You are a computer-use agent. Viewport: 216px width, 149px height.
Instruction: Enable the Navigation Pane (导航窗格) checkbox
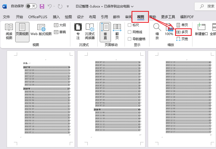coord(130,39)
